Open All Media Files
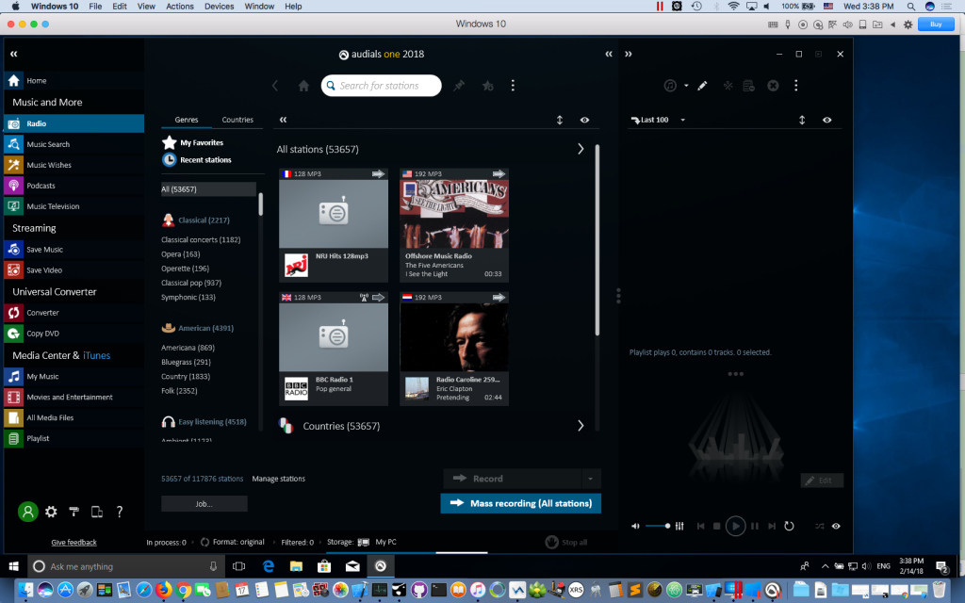The height and width of the screenshot is (603, 965). point(74,417)
